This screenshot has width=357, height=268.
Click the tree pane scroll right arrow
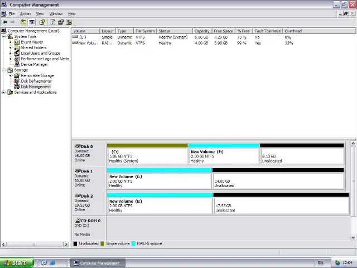(x=66, y=245)
